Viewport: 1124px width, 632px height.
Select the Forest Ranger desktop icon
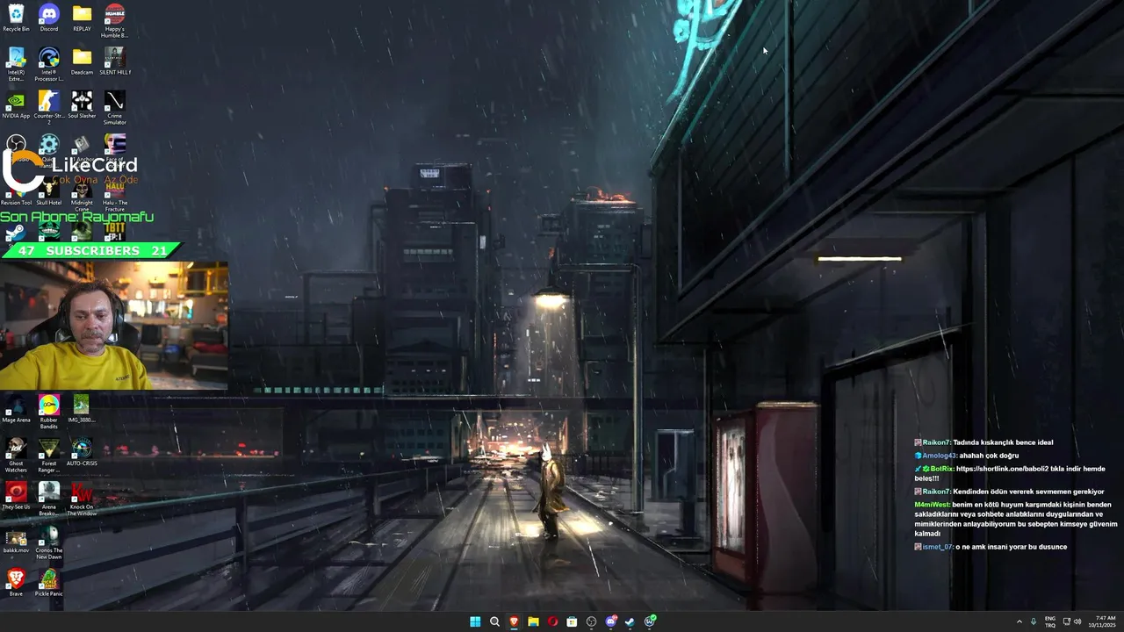click(x=49, y=456)
